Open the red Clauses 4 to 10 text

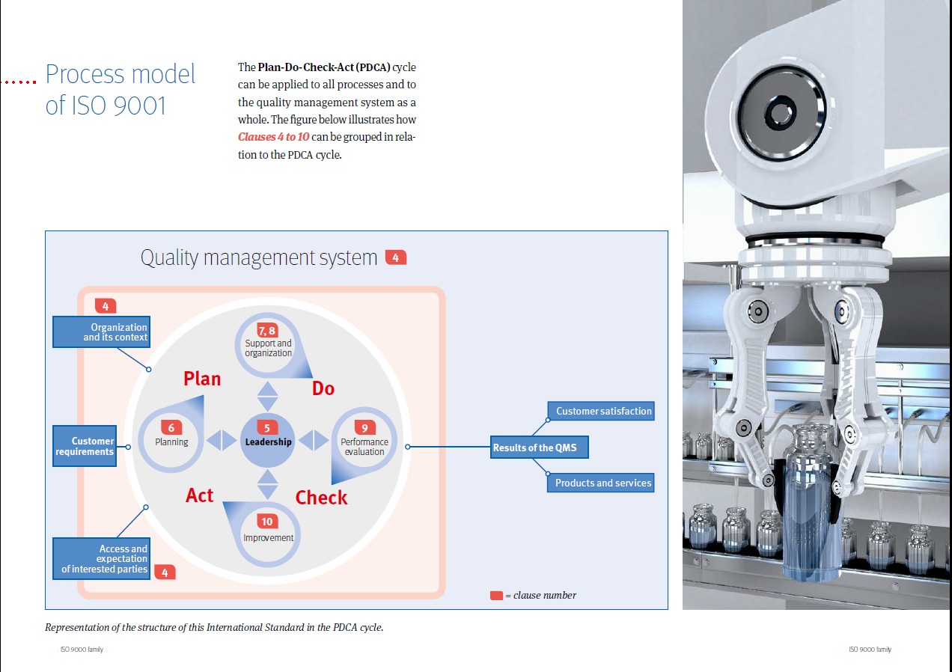tap(273, 137)
